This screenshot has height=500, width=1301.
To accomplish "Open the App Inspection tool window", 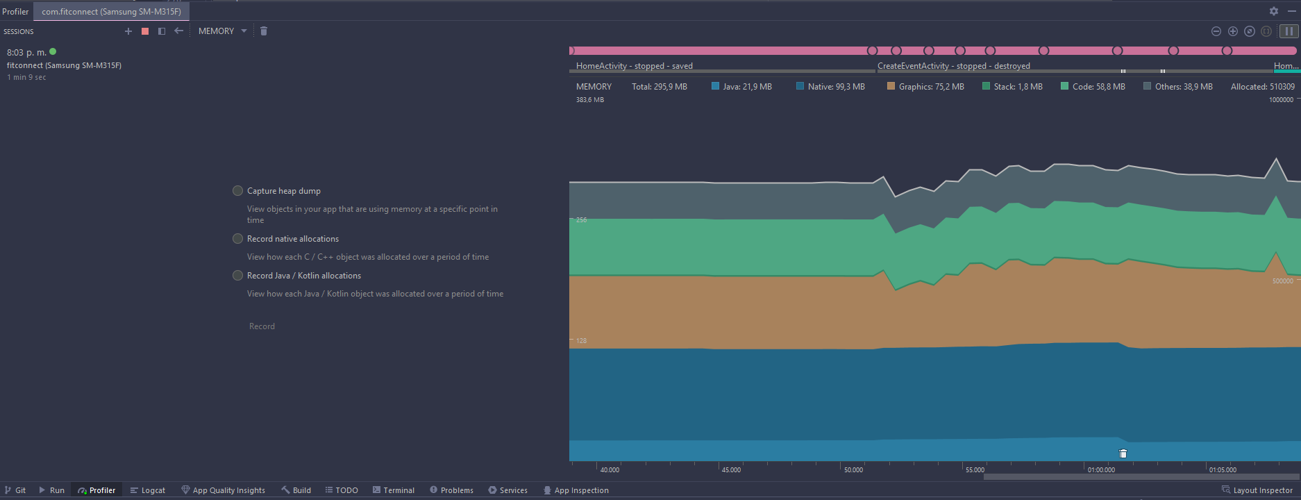I will [x=576, y=490].
